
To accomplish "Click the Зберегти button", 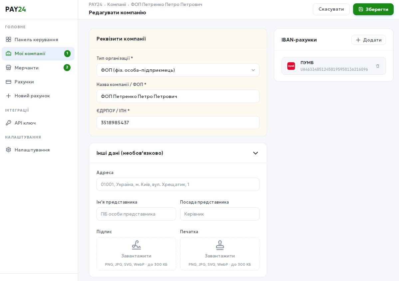I will click(x=373, y=9).
